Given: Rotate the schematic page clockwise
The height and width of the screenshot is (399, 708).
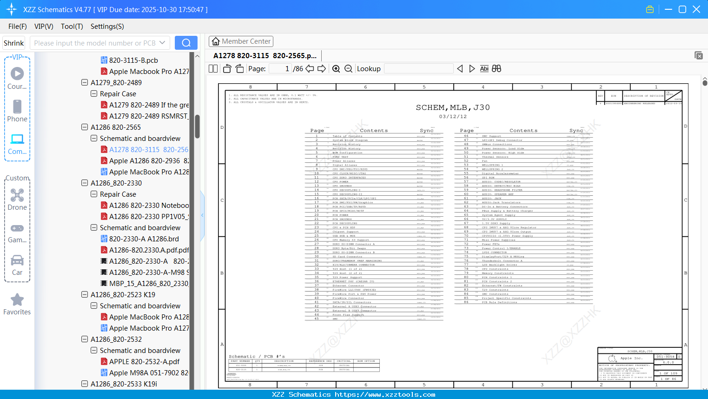Looking at the screenshot, I should (239, 69).
